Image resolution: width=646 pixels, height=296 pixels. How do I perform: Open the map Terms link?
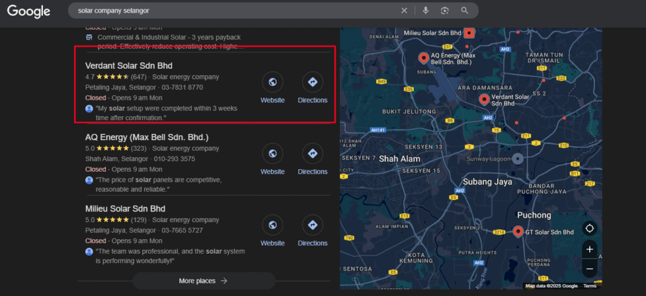click(x=589, y=286)
